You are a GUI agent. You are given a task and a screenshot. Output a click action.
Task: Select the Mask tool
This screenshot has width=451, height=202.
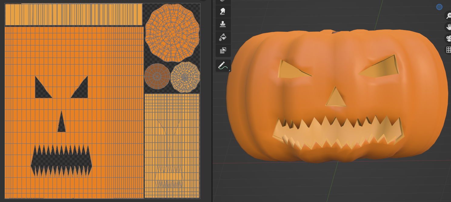pos(223,50)
